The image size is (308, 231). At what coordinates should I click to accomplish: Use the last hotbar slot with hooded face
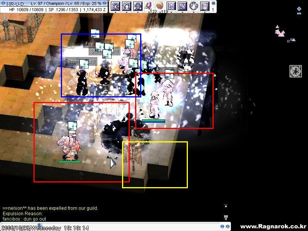pyautogui.click(x=204, y=6)
